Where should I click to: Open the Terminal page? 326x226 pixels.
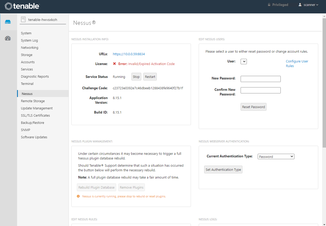pyautogui.click(x=27, y=84)
